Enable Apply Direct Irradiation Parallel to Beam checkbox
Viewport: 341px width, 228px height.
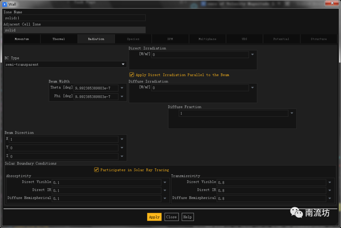(x=132, y=75)
